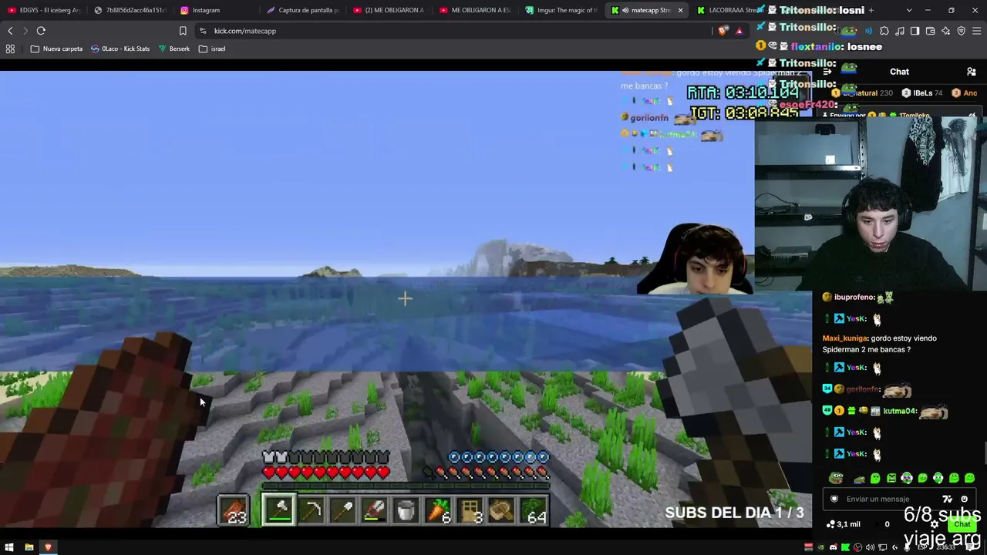Mute the matecapp tab audio icon
Viewport: 987px width, 555px height.
pyautogui.click(x=625, y=10)
